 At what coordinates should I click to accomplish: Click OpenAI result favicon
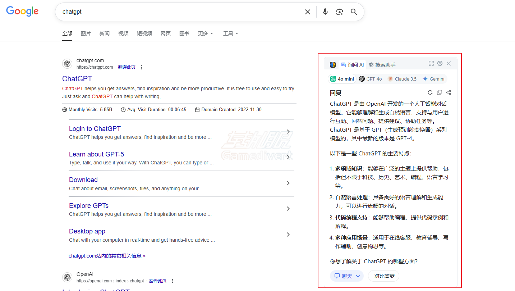pyautogui.click(x=67, y=277)
